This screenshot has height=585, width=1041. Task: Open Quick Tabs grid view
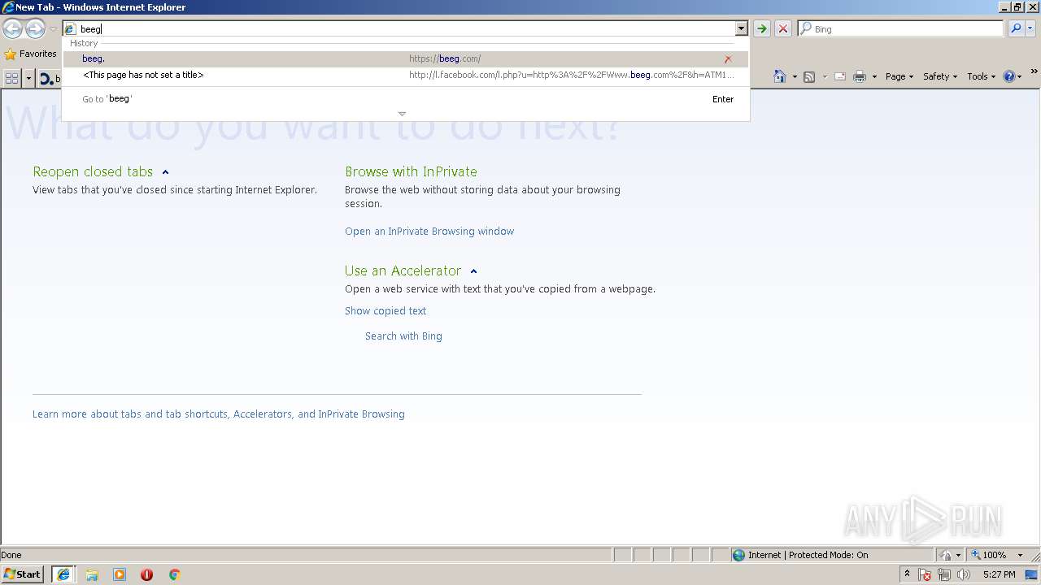(x=12, y=78)
